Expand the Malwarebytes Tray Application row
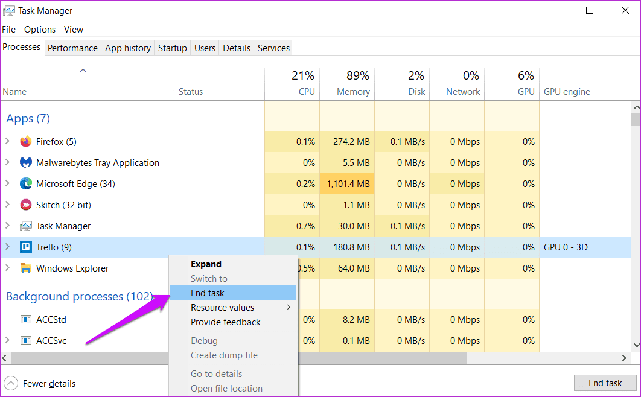Viewport: 641px width, 397px height. pyautogui.click(x=7, y=162)
